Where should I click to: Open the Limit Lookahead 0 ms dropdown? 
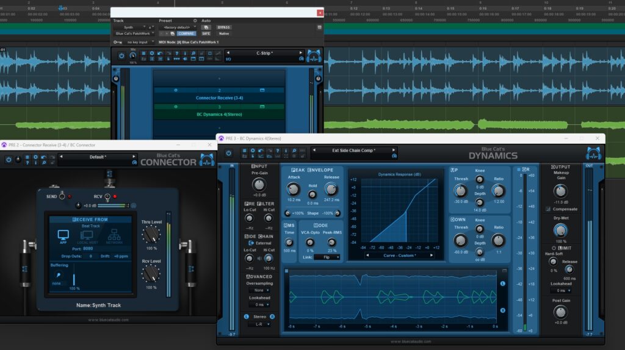[x=562, y=291]
